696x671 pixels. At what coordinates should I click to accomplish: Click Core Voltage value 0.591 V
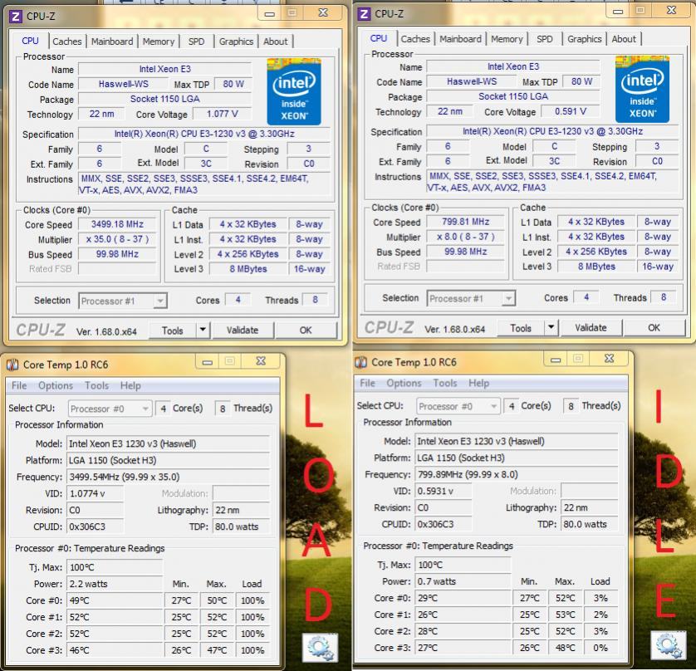click(571, 111)
